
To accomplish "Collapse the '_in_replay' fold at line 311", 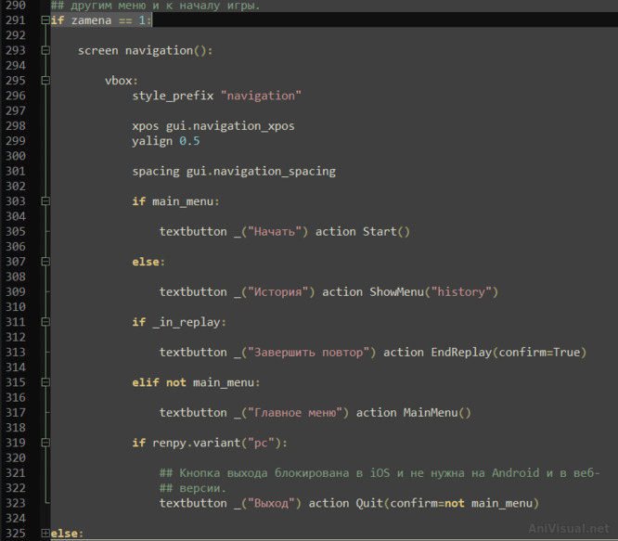I will click(x=45, y=322).
